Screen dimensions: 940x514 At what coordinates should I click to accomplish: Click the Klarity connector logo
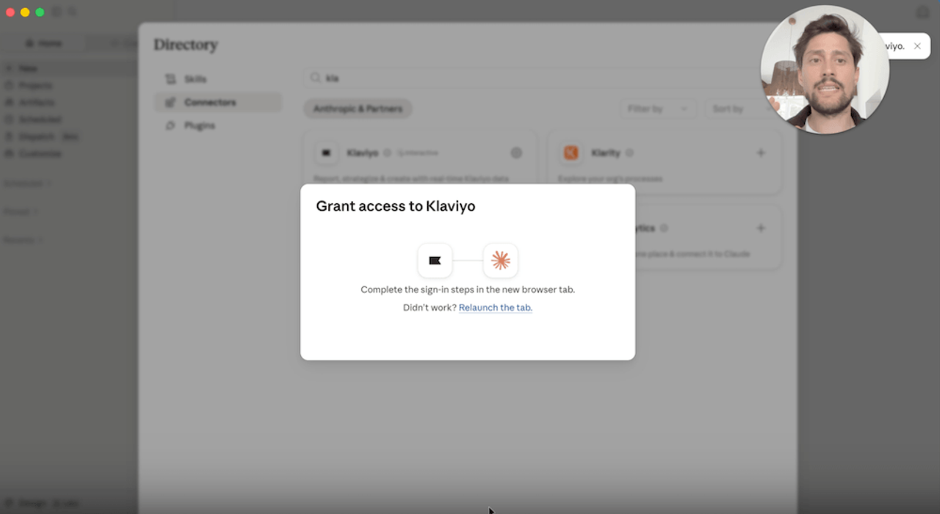pos(570,153)
